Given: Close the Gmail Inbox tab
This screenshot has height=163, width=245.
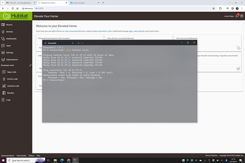Looking at the screenshot, I should click(x=34, y=3).
